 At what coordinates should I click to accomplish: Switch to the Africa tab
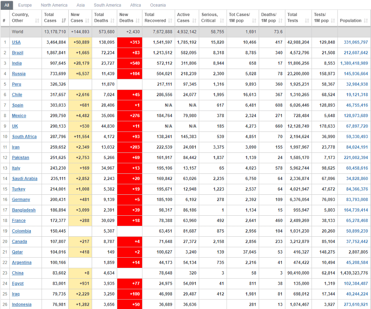click(x=135, y=5)
